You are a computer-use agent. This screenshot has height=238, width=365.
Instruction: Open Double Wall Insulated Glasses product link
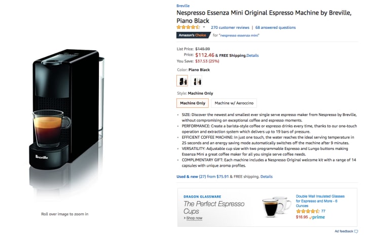[x=320, y=201]
